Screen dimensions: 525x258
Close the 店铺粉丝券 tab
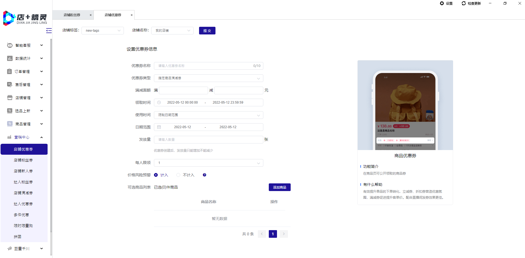91,15
